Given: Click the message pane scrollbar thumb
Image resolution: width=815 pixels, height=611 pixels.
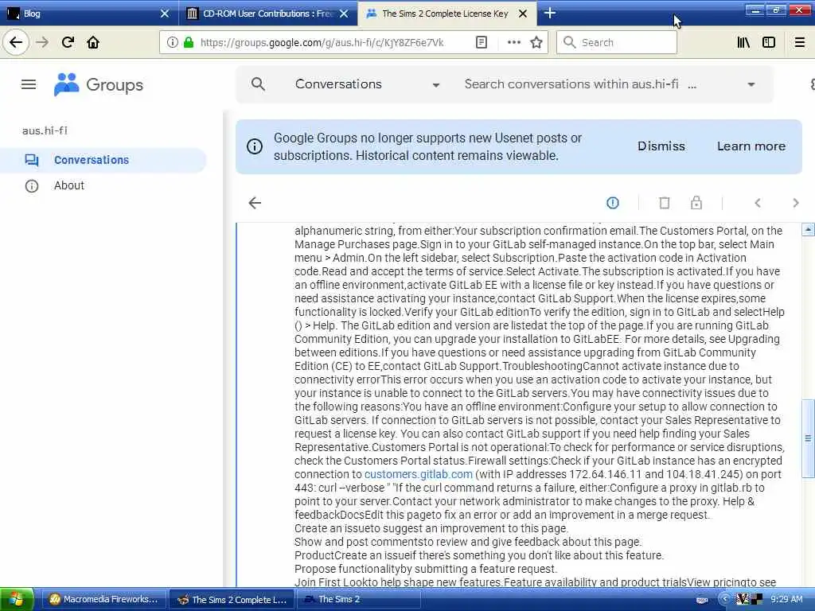Looking at the screenshot, I should (x=808, y=438).
